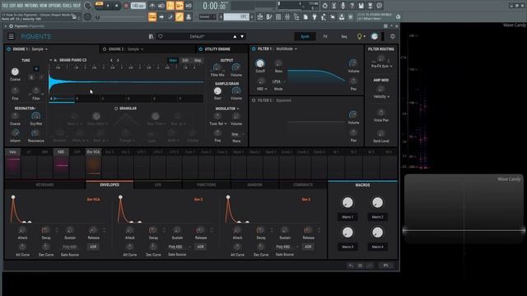Image resolution: width=527 pixels, height=296 pixels.
Task: Toggle ADR mode on Env VCA
Action: (93, 247)
